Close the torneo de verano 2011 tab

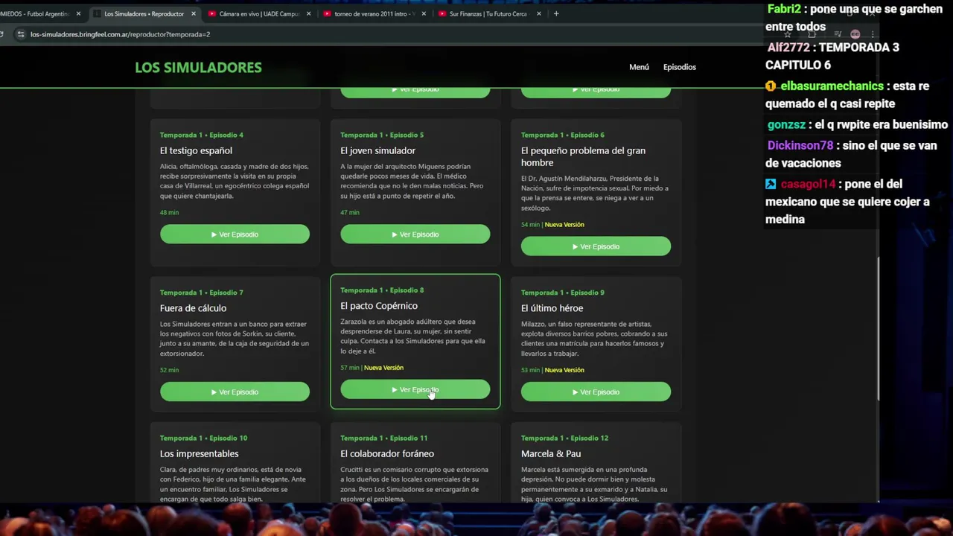pos(424,13)
